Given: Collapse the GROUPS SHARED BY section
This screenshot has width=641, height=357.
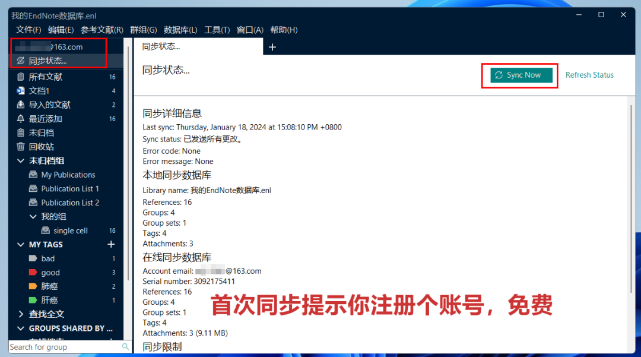Looking at the screenshot, I should [20, 328].
